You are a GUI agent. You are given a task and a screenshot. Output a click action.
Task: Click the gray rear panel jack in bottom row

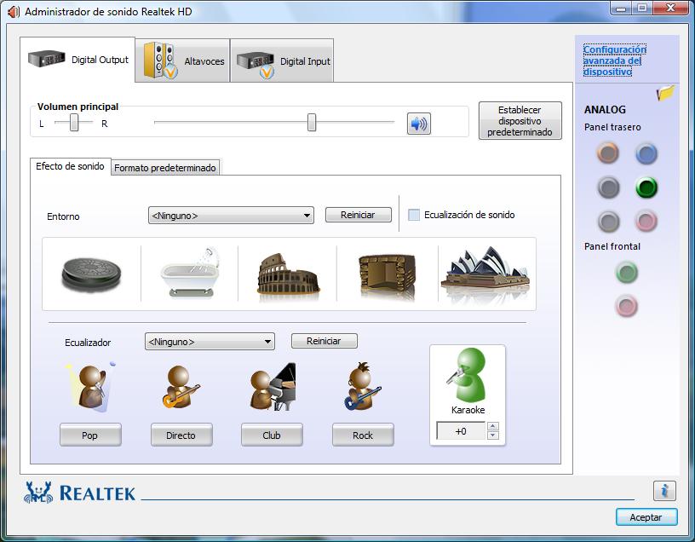point(608,221)
